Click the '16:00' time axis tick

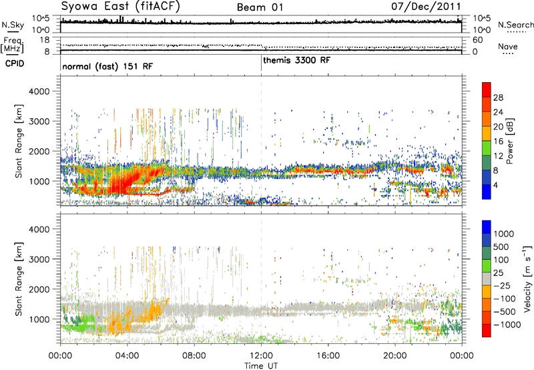328,356
